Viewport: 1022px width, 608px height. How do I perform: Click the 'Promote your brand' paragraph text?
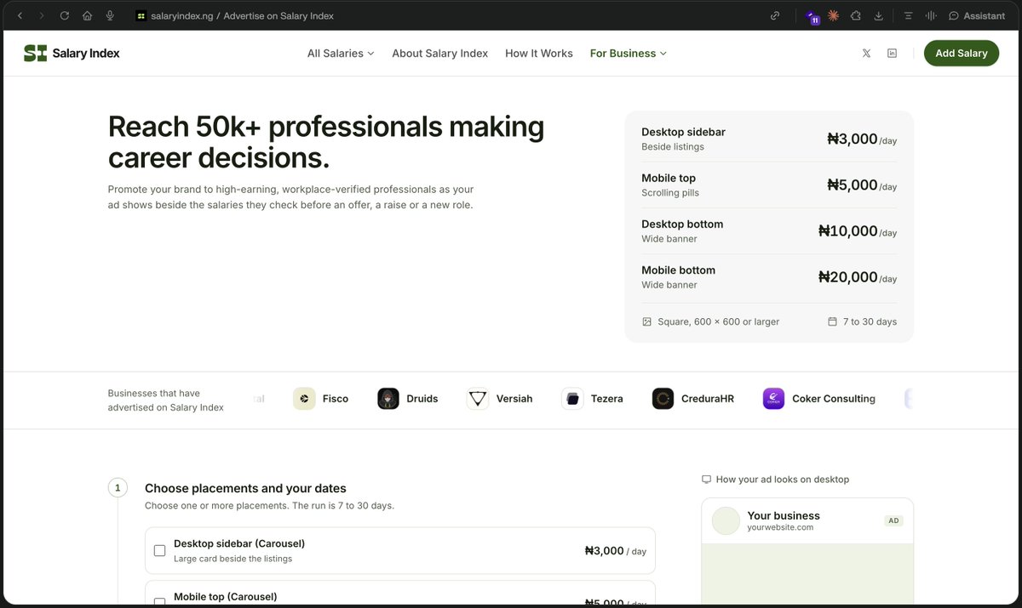click(x=291, y=197)
